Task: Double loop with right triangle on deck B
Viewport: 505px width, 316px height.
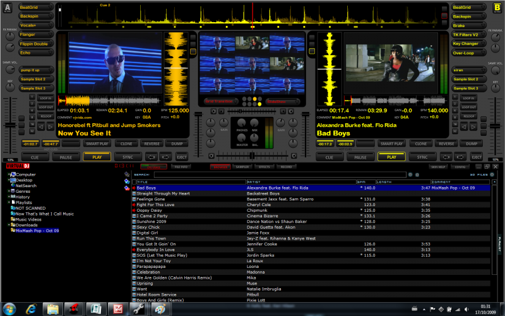Action: pyautogui.click(x=473, y=127)
